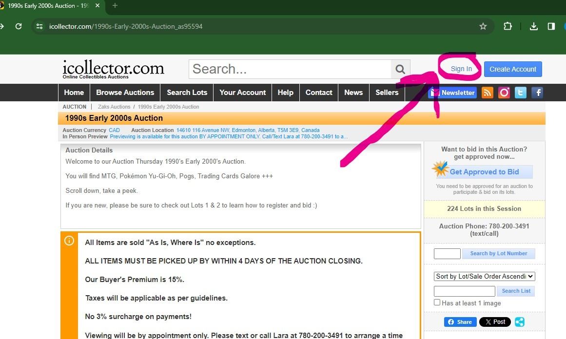Open the Facebook icon in navbar
The height and width of the screenshot is (339, 566).
[537, 93]
